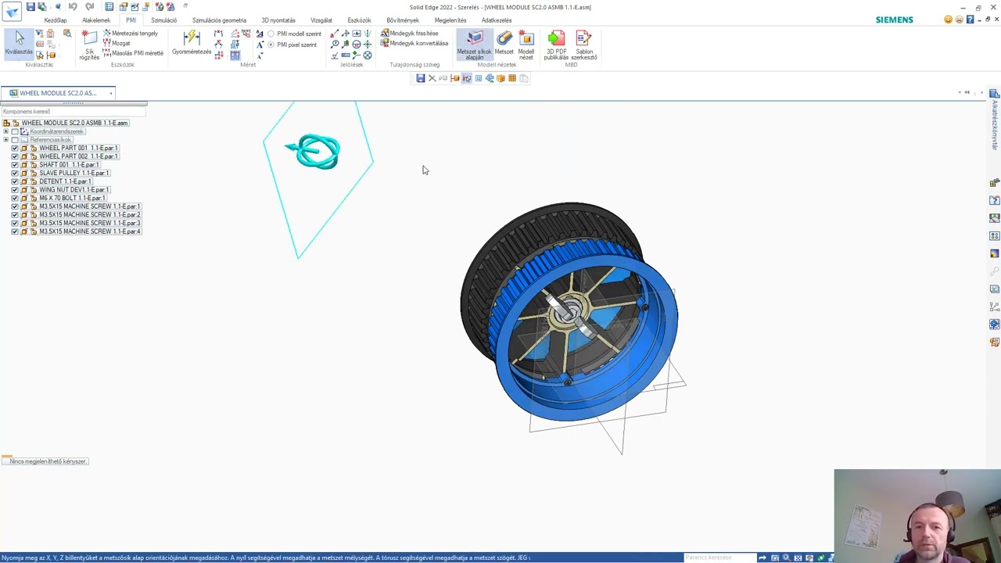Cancel with the X in floating toolbar
The image size is (1001, 563).
pyautogui.click(x=432, y=78)
